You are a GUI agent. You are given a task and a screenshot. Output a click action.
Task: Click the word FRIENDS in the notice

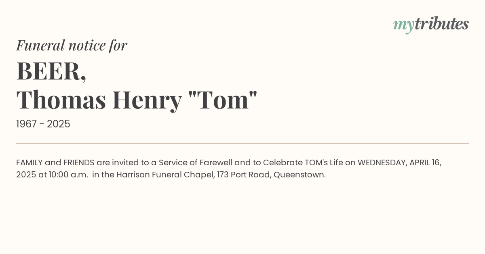[x=79, y=162]
